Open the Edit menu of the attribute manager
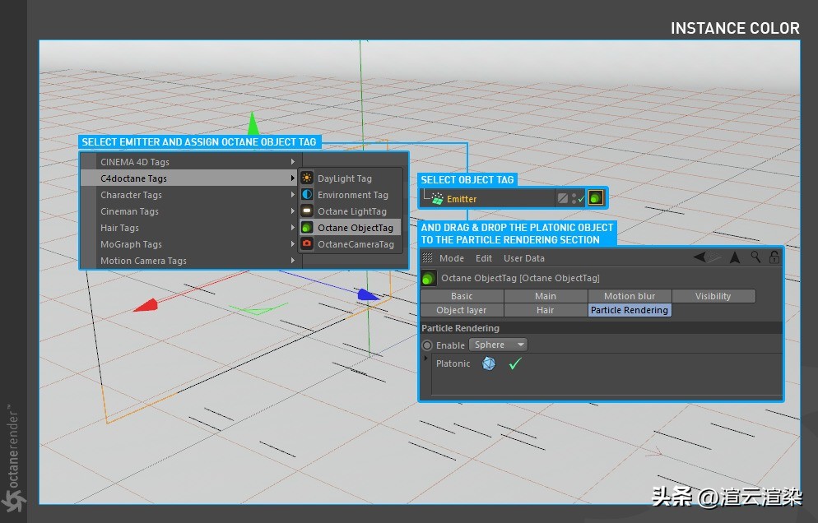Image resolution: width=818 pixels, height=523 pixels. (483, 258)
